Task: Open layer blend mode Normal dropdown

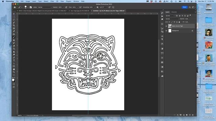Action: point(172,19)
